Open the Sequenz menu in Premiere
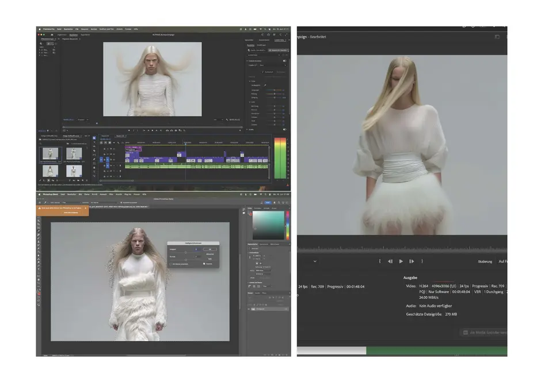The width and height of the screenshot is (541, 382). point(85,28)
